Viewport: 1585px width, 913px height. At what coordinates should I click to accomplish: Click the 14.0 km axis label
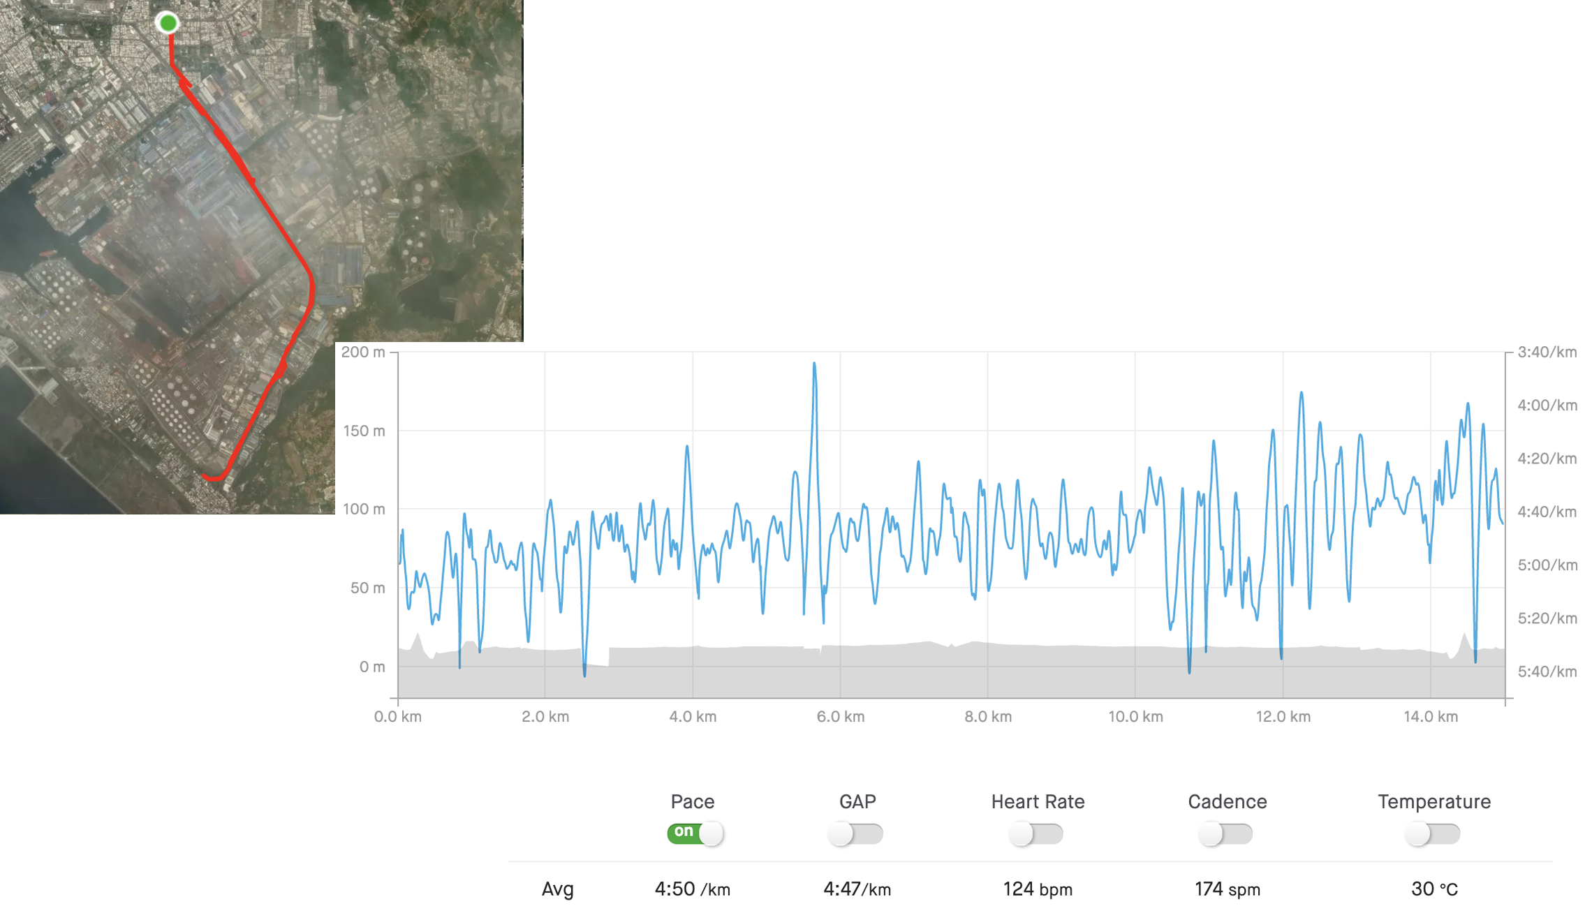(1431, 717)
